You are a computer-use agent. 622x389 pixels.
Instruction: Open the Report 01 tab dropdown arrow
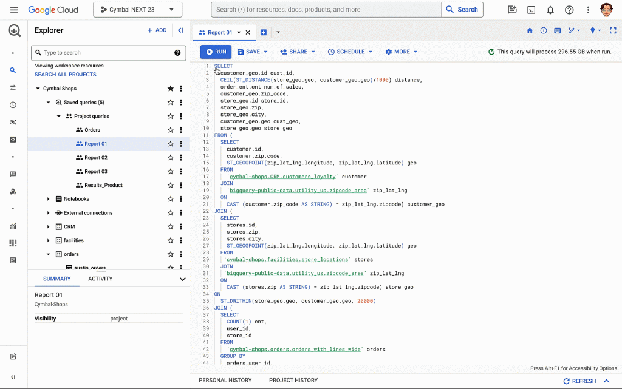(x=239, y=33)
